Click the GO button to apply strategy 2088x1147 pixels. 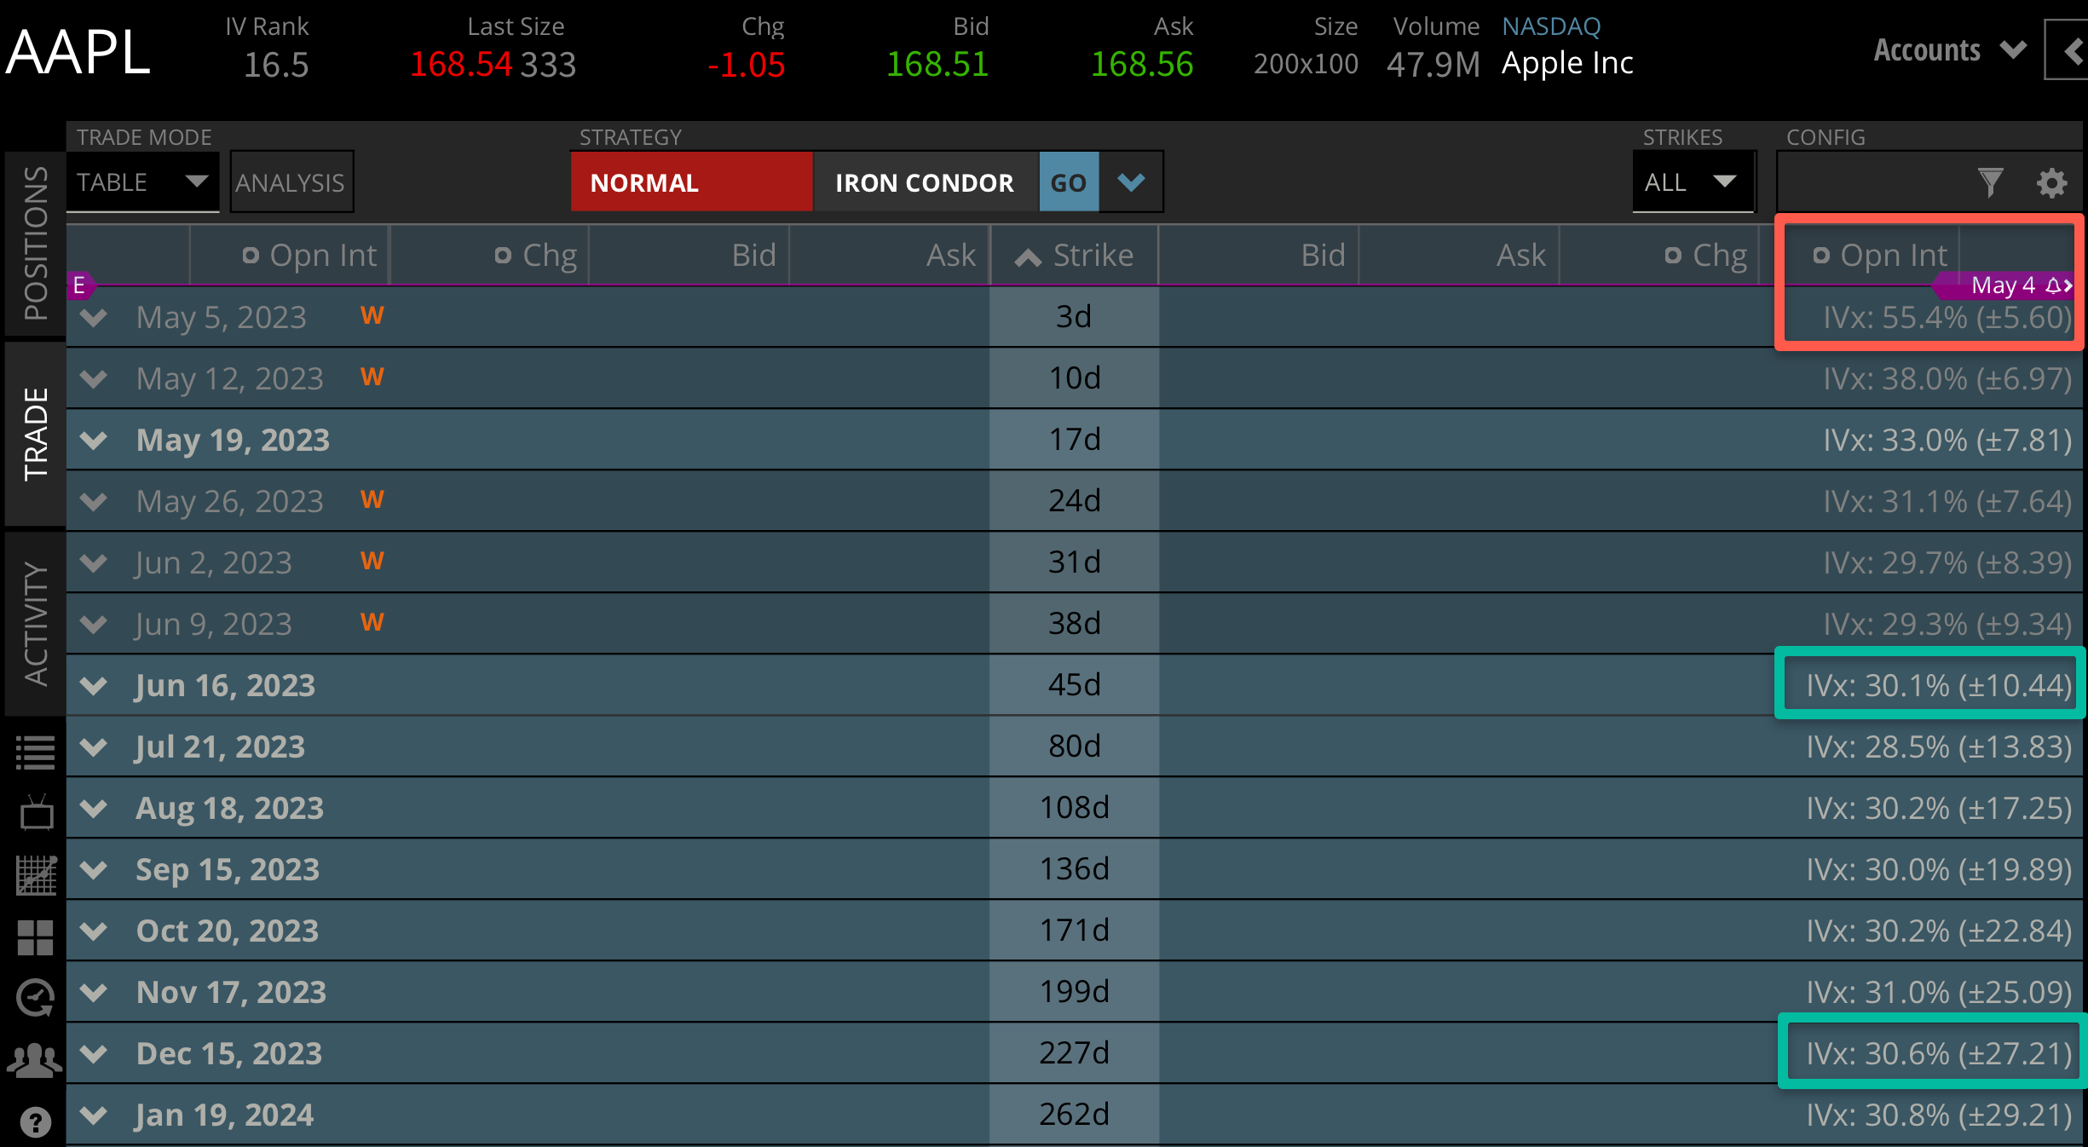click(x=1068, y=182)
